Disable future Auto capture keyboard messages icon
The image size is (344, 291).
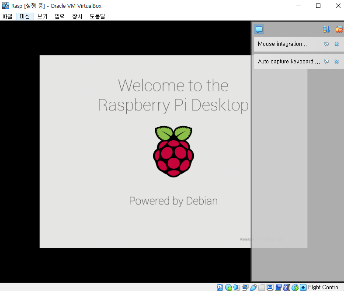pyautogui.click(x=327, y=62)
